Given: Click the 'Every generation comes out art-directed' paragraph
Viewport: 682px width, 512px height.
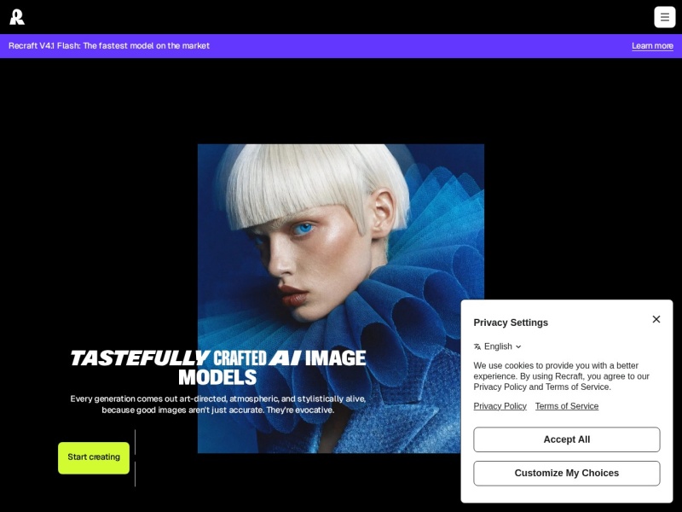Looking at the screenshot, I should tap(218, 404).
